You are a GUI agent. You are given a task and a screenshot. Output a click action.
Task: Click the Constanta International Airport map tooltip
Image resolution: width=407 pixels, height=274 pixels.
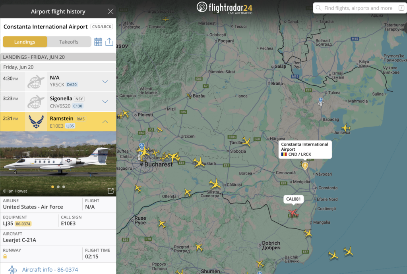click(305, 149)
